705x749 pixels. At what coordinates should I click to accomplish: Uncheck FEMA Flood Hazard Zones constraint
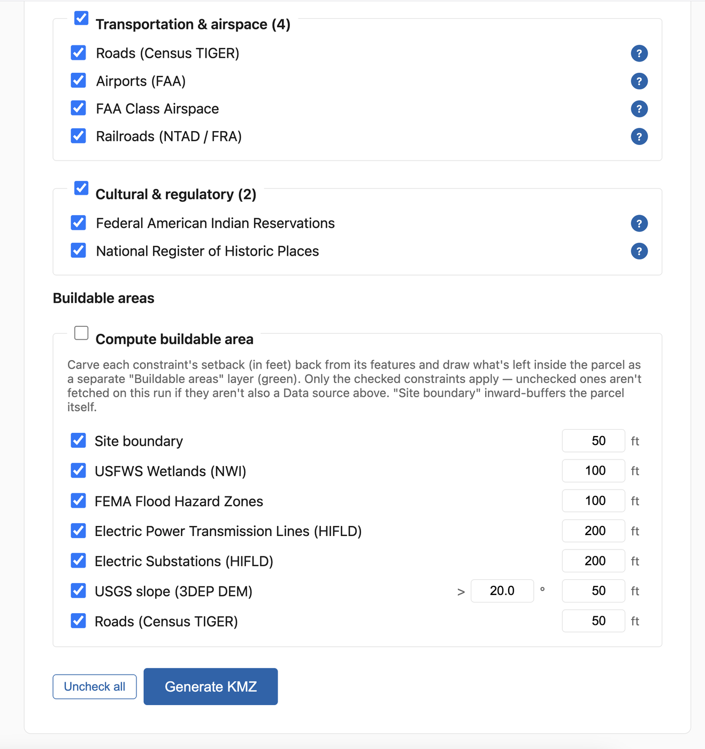[79, 500]
